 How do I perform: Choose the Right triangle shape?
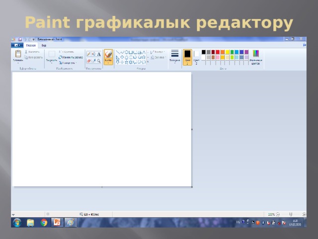pos(118,57)
